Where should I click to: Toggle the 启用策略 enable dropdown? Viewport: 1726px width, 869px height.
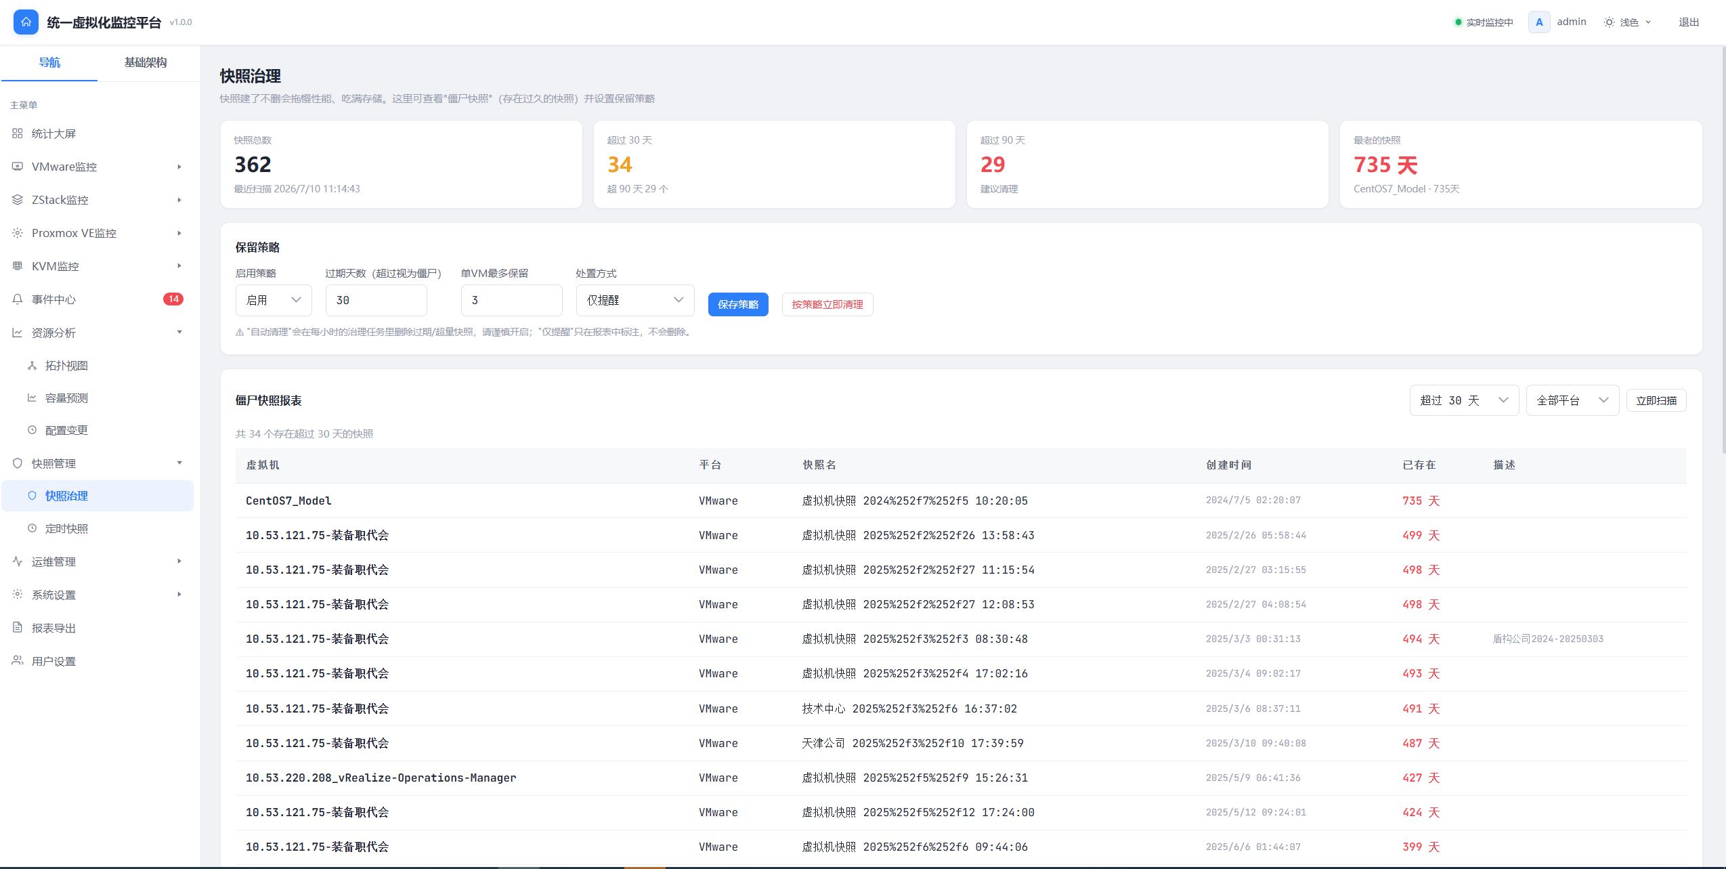pos(274,300)
